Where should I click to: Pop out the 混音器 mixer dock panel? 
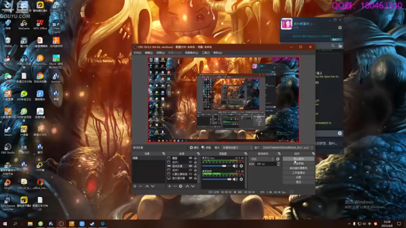point(246,154)
